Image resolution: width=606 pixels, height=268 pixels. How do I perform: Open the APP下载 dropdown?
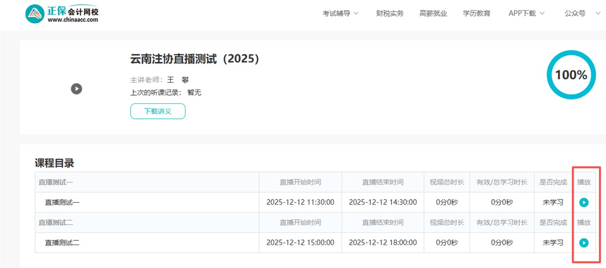coord(526,14)
